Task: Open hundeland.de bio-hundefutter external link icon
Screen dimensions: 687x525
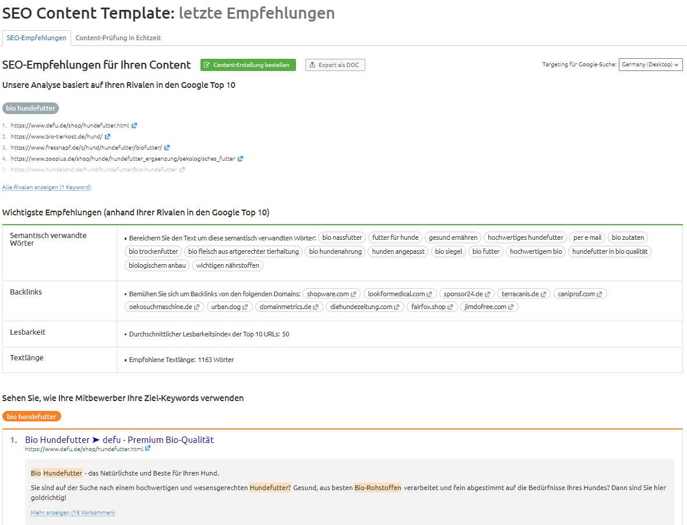Action: (x=182, y=169)
